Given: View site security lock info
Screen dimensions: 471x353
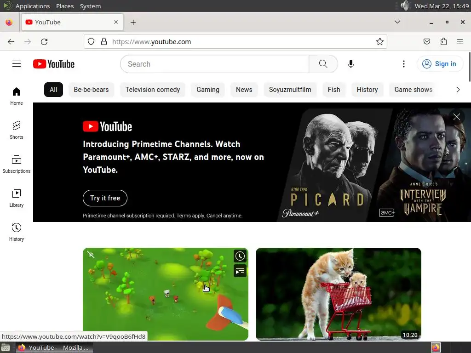Looking at the screenshot, I should 104,42.
